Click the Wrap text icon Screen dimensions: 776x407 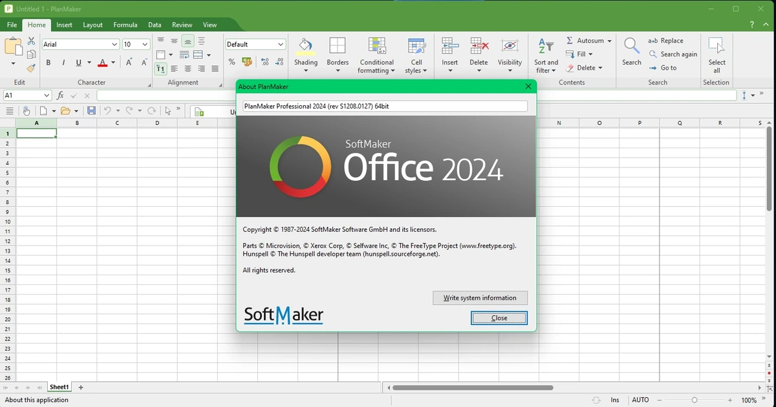pyautogui.click(x=184, y=55)
